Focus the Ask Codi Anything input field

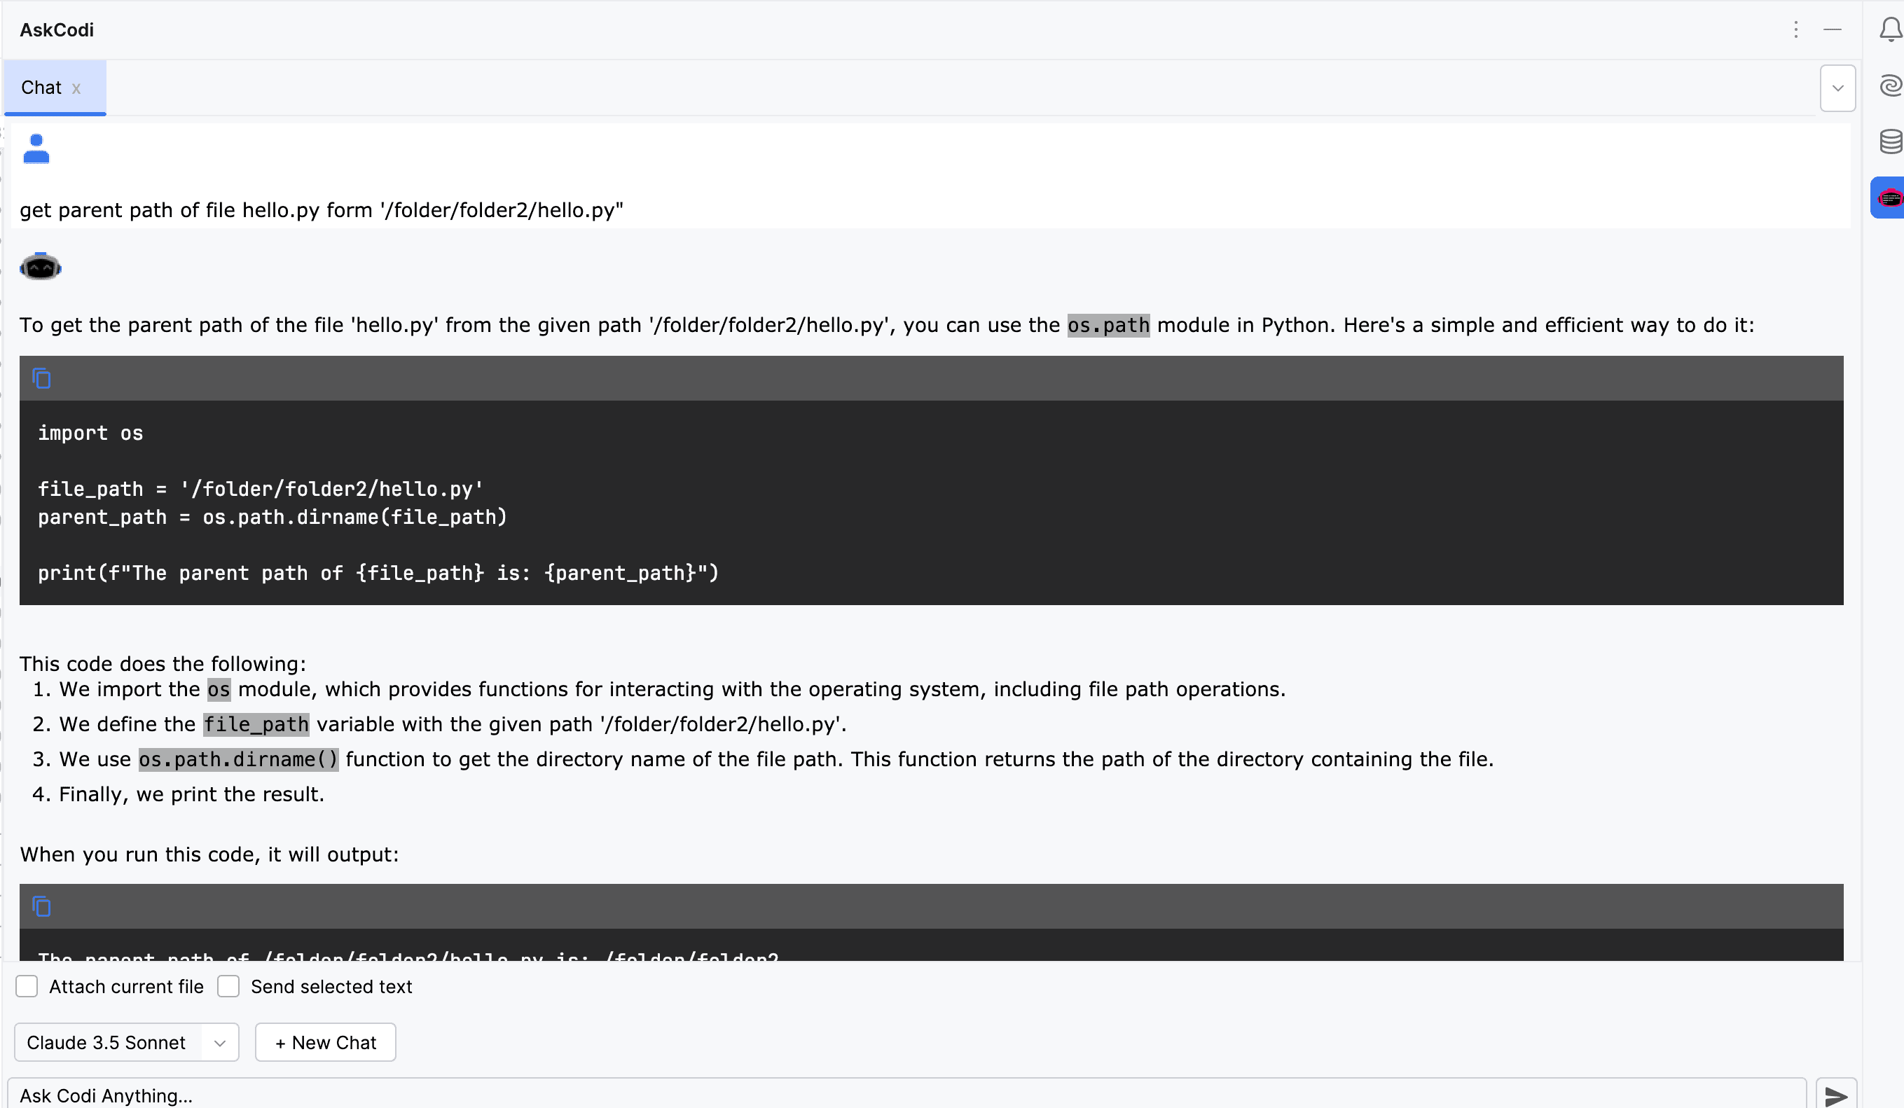[906, 1095]
